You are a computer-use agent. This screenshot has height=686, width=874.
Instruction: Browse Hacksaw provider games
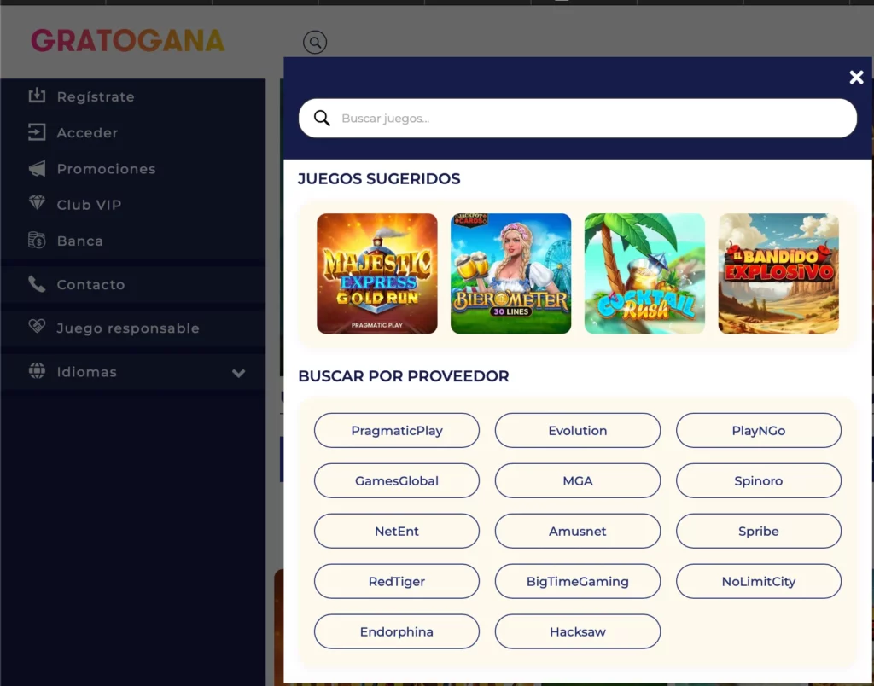(578, 631)
